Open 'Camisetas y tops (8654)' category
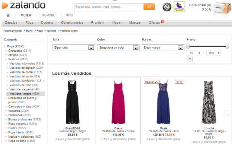 pyautogui.click(x=24, y=107)
